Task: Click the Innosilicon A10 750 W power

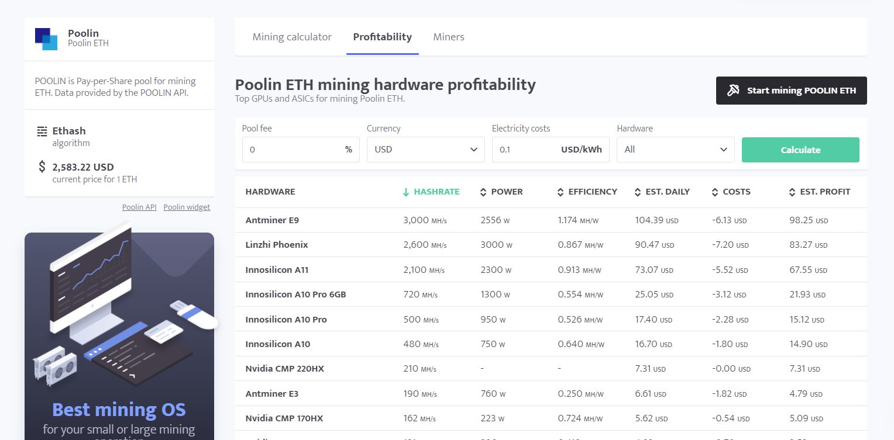Action: pyautogui.click(x=493, y=344)
